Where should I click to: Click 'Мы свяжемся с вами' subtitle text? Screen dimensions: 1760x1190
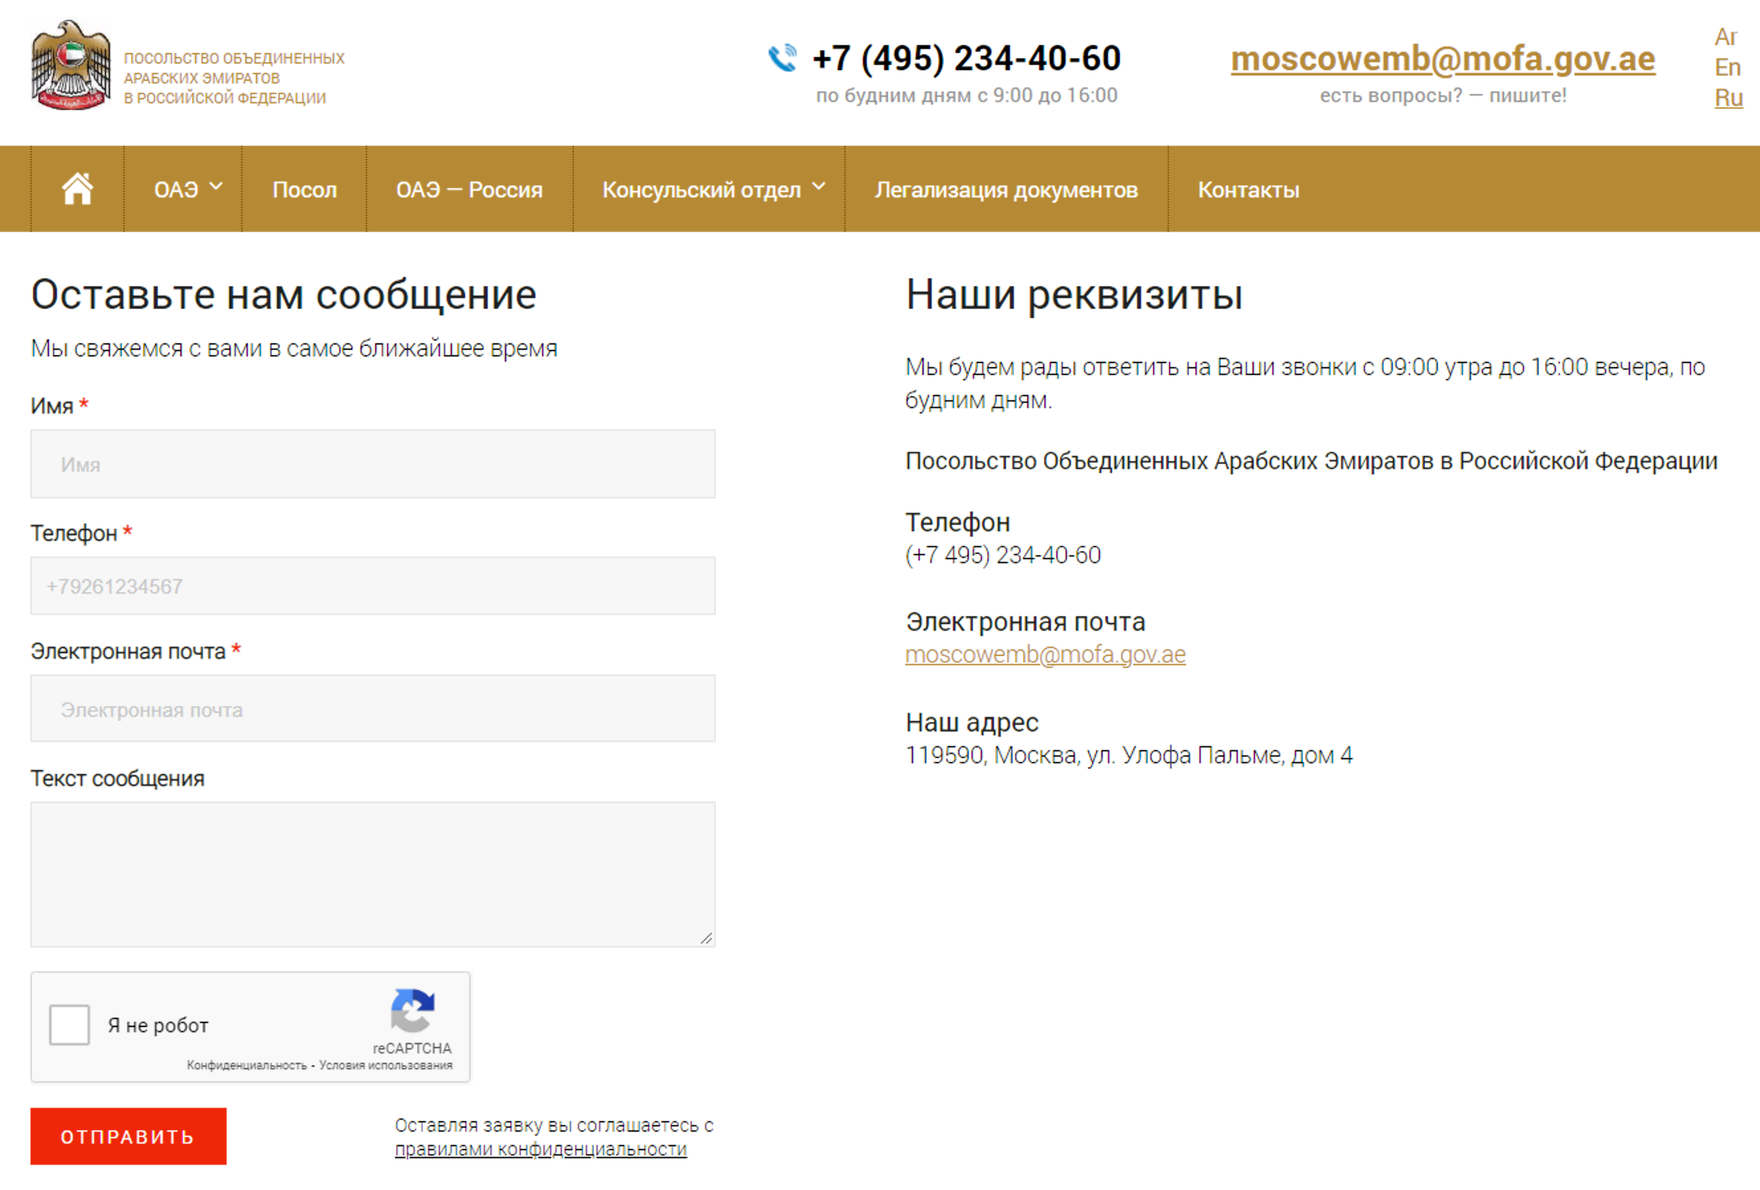[294, 349]
